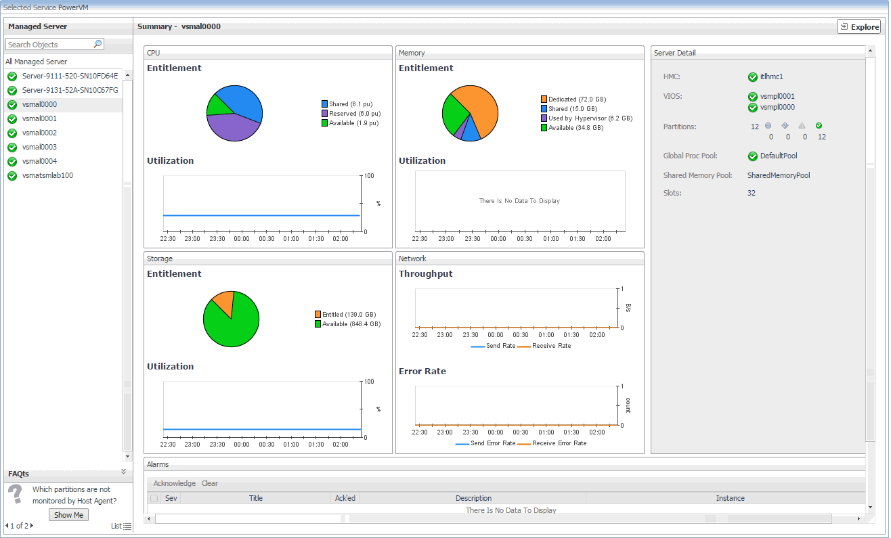Click the critical partitions diamond icon

point(785,126)
